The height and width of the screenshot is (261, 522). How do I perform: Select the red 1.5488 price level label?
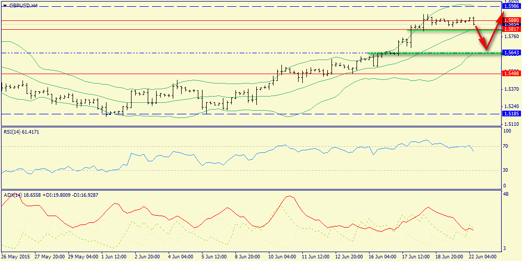tap(512, 74)
